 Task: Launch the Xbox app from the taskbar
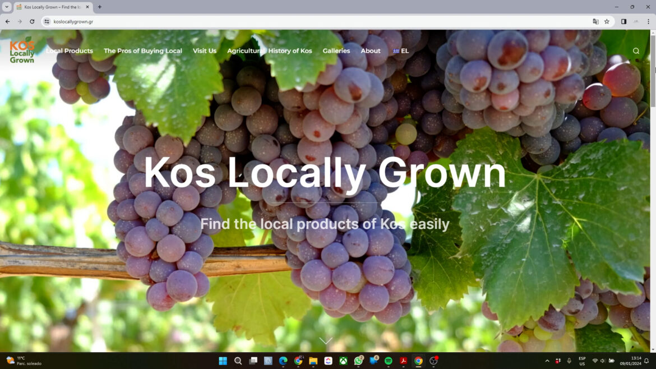tap(343, 361)
